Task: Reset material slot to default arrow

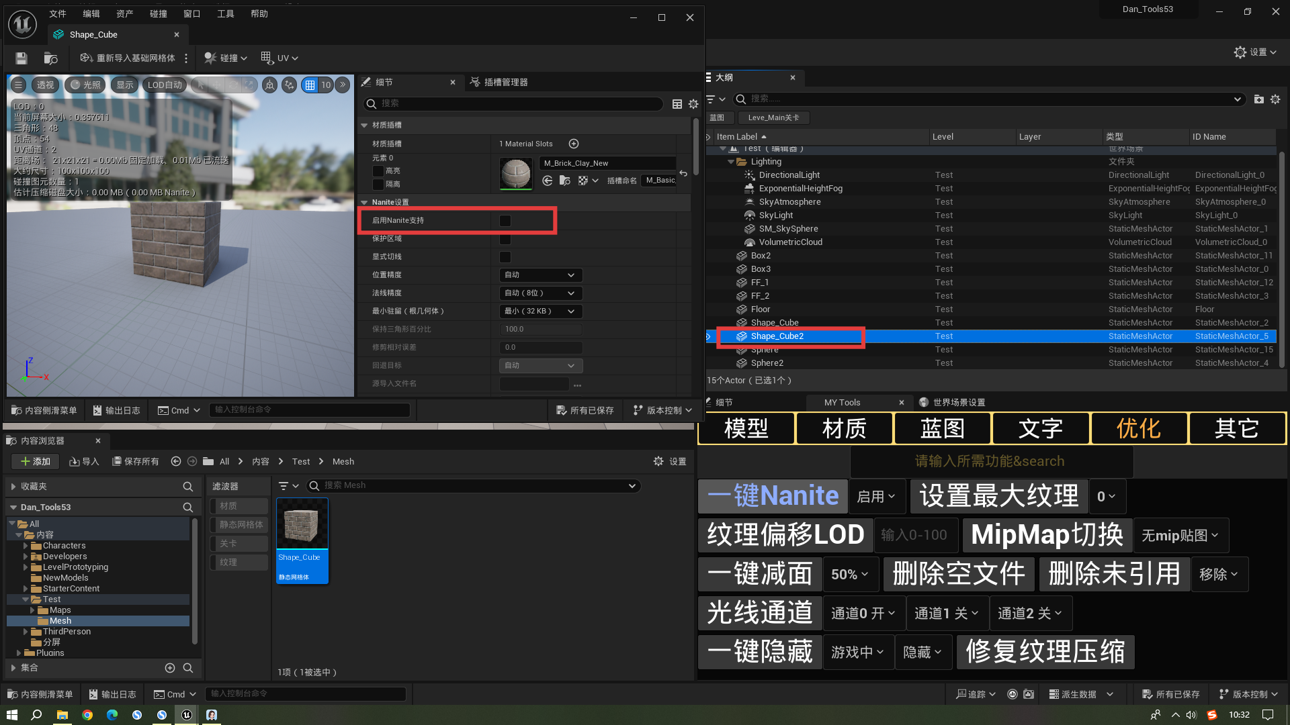Action: 683,173
